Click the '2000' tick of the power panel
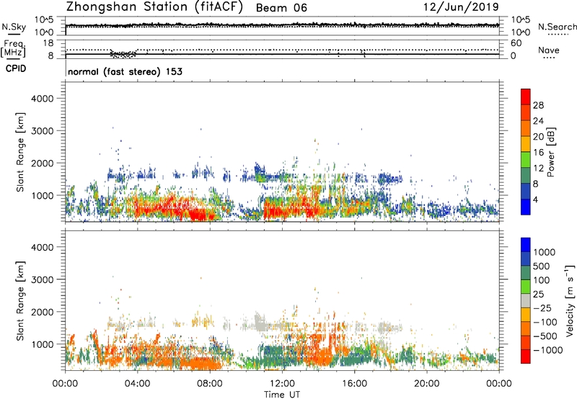This screenshot has height=399, width=577. point(43,163)
